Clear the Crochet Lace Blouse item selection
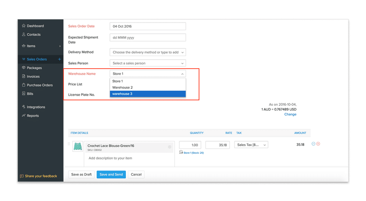This screenshot has width=366, height=201. (x=170, y=147)
